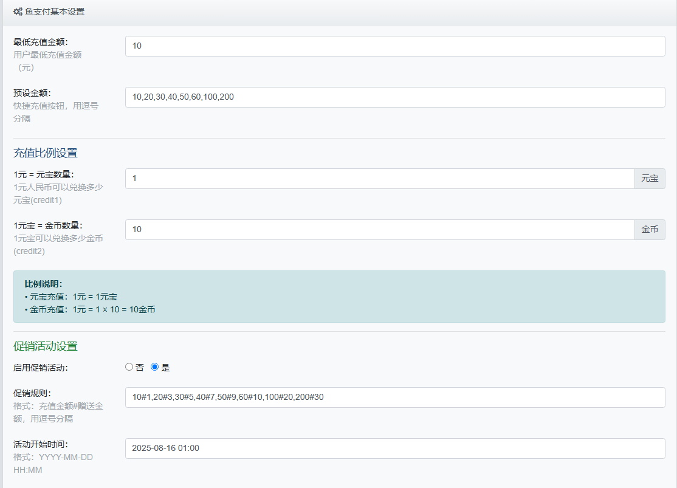This screenshot has width=677, height=488.
Task: Click the 促销规则 field label
Action: (x=32, y=393)
